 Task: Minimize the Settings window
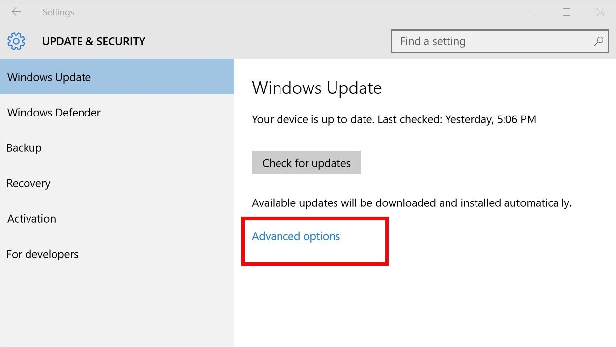[533, 12]
